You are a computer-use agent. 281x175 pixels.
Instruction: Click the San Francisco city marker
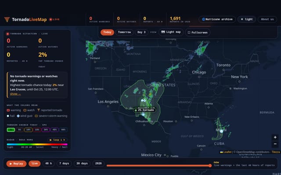[96, 93]
